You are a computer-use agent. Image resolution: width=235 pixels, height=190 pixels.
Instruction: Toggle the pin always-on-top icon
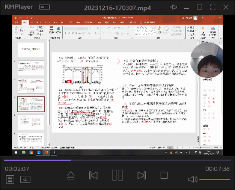click(173, 7)
